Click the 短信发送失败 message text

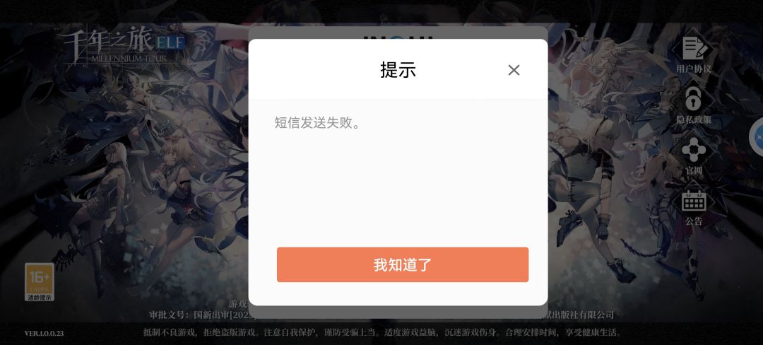coord(318,122)
